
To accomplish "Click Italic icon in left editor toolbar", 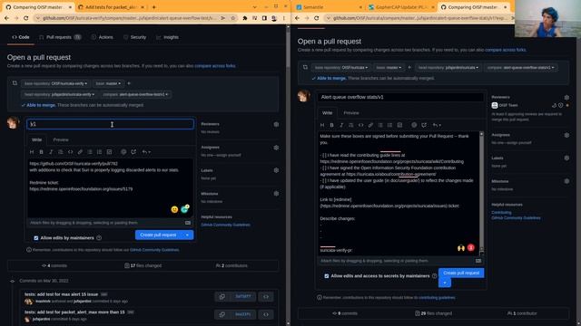I will [51, 152].
